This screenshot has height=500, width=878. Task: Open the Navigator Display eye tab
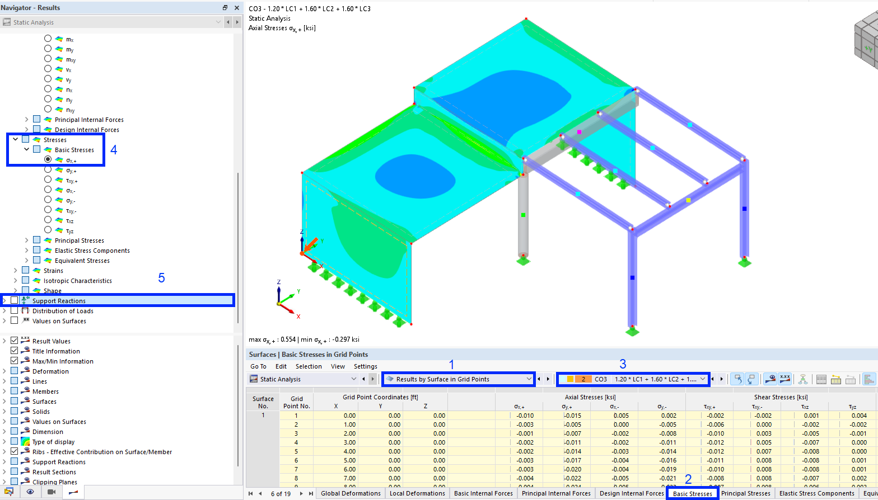pos(30,492)
